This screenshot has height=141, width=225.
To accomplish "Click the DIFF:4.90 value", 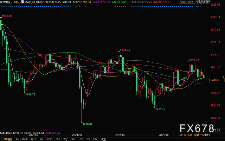I will click(x=25, y=133).
